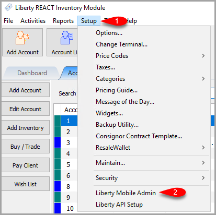This screenshot has width=216, height=215.
Task: Select account row 5
Action: coord(69,164)
